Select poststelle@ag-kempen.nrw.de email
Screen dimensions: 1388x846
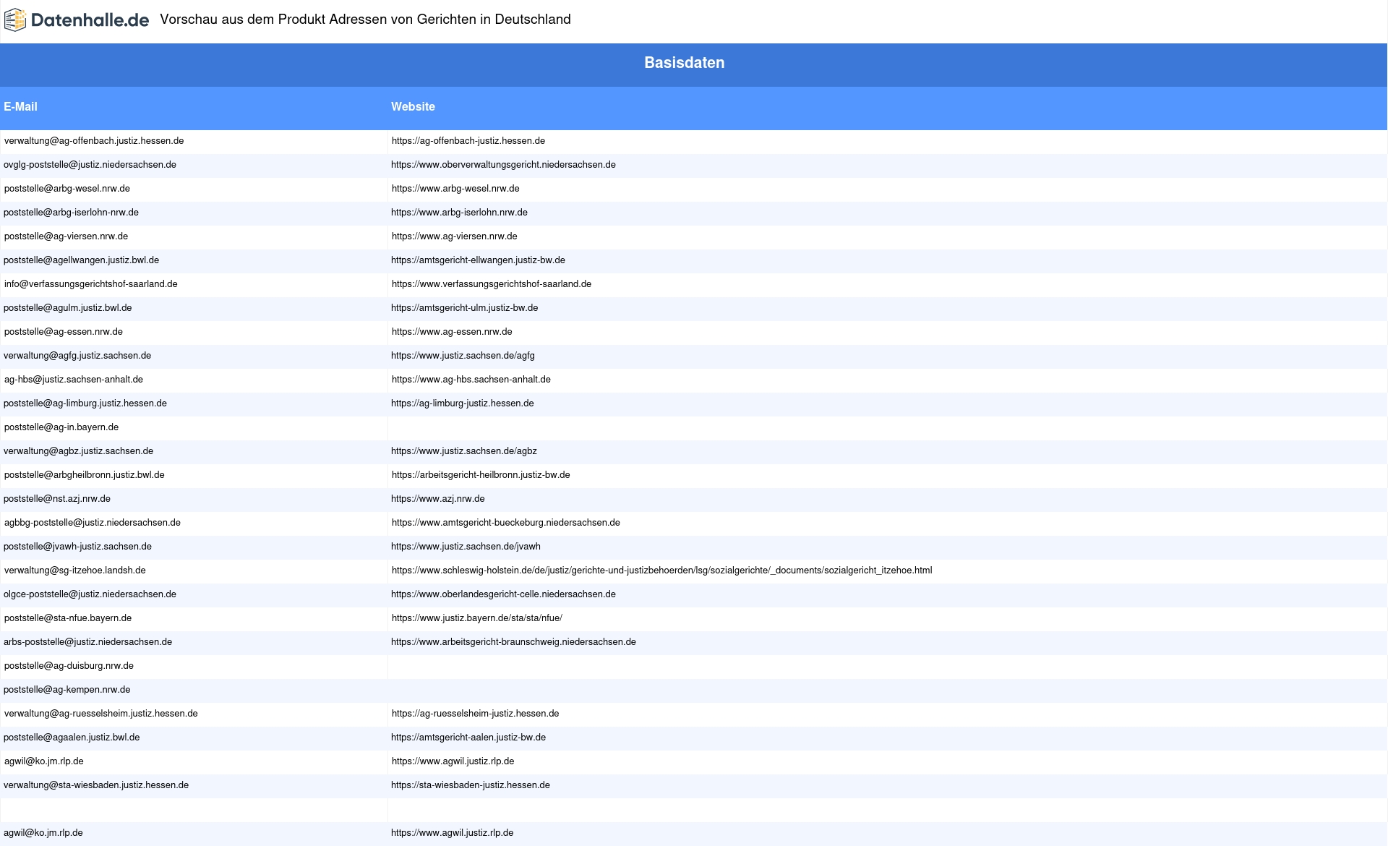(x=67, y=690)
